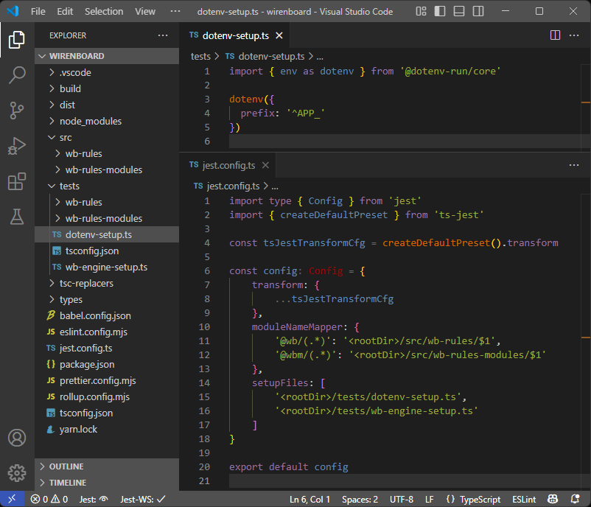Image resolution: width=591 pixels, height=507 pixels.
Task: Open the Search view in activity bar
Action: point(17,74)
